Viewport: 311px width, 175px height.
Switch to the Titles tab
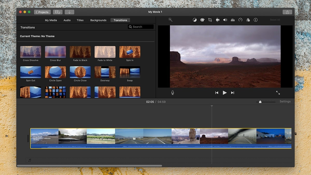pyautogui.click(x=80, y=20)
